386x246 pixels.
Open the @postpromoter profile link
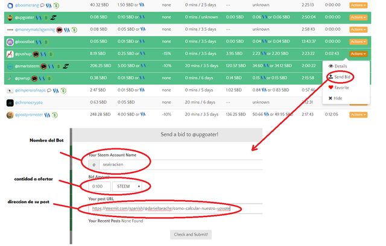(29, 115)
